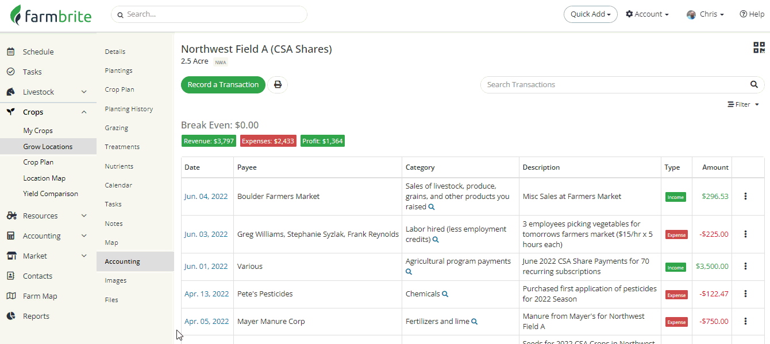Open Location Map in sidebar
Screen dimensions: 770x344
pyautogui.click(x=44, y=178)
